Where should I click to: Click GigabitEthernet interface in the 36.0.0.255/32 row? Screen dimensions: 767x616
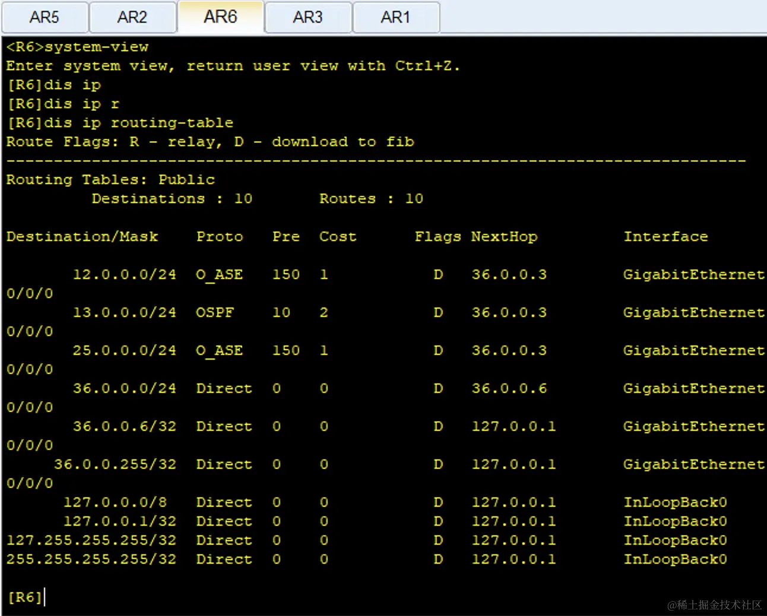click(694, 465)
